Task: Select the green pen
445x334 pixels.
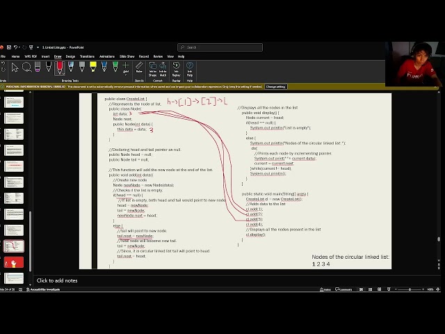Action: 115,67
